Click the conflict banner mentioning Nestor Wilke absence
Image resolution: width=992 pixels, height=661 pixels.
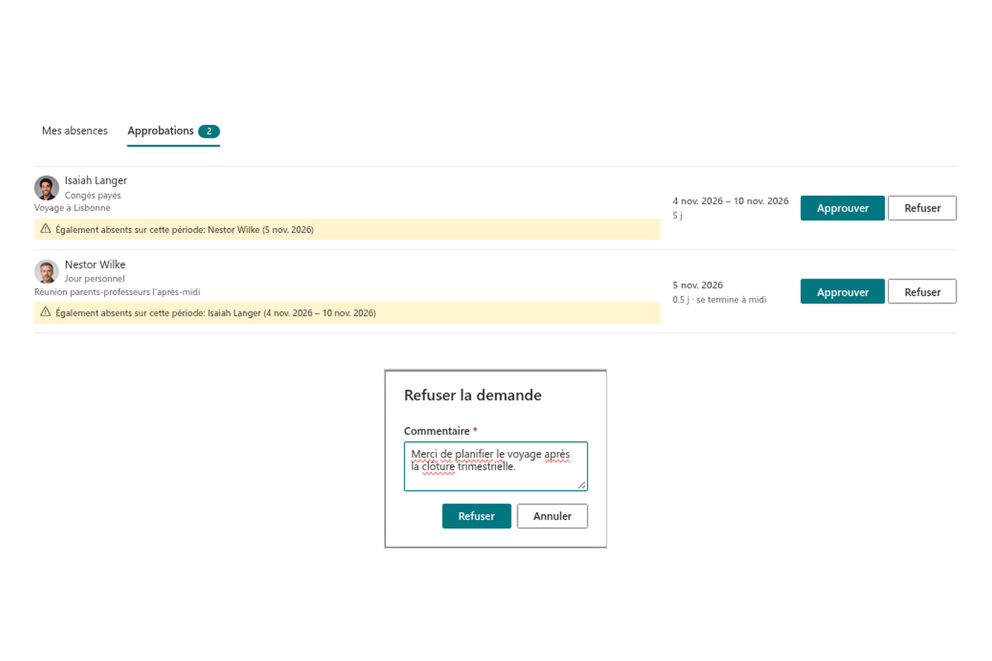[347, 229]
